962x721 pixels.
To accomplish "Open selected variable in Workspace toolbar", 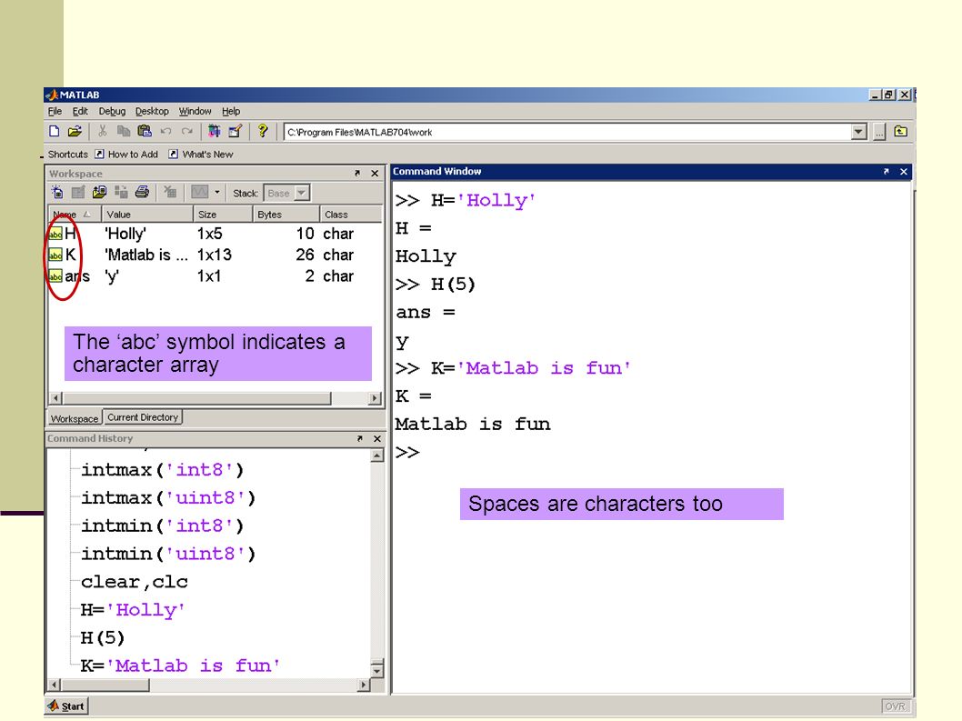I will (x=78, y=193).
